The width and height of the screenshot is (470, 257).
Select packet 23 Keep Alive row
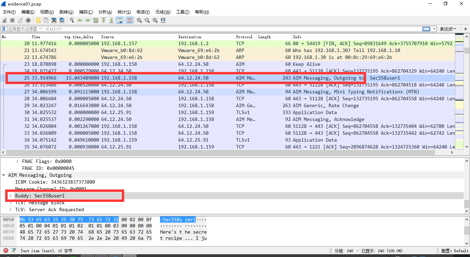(227, 64)
